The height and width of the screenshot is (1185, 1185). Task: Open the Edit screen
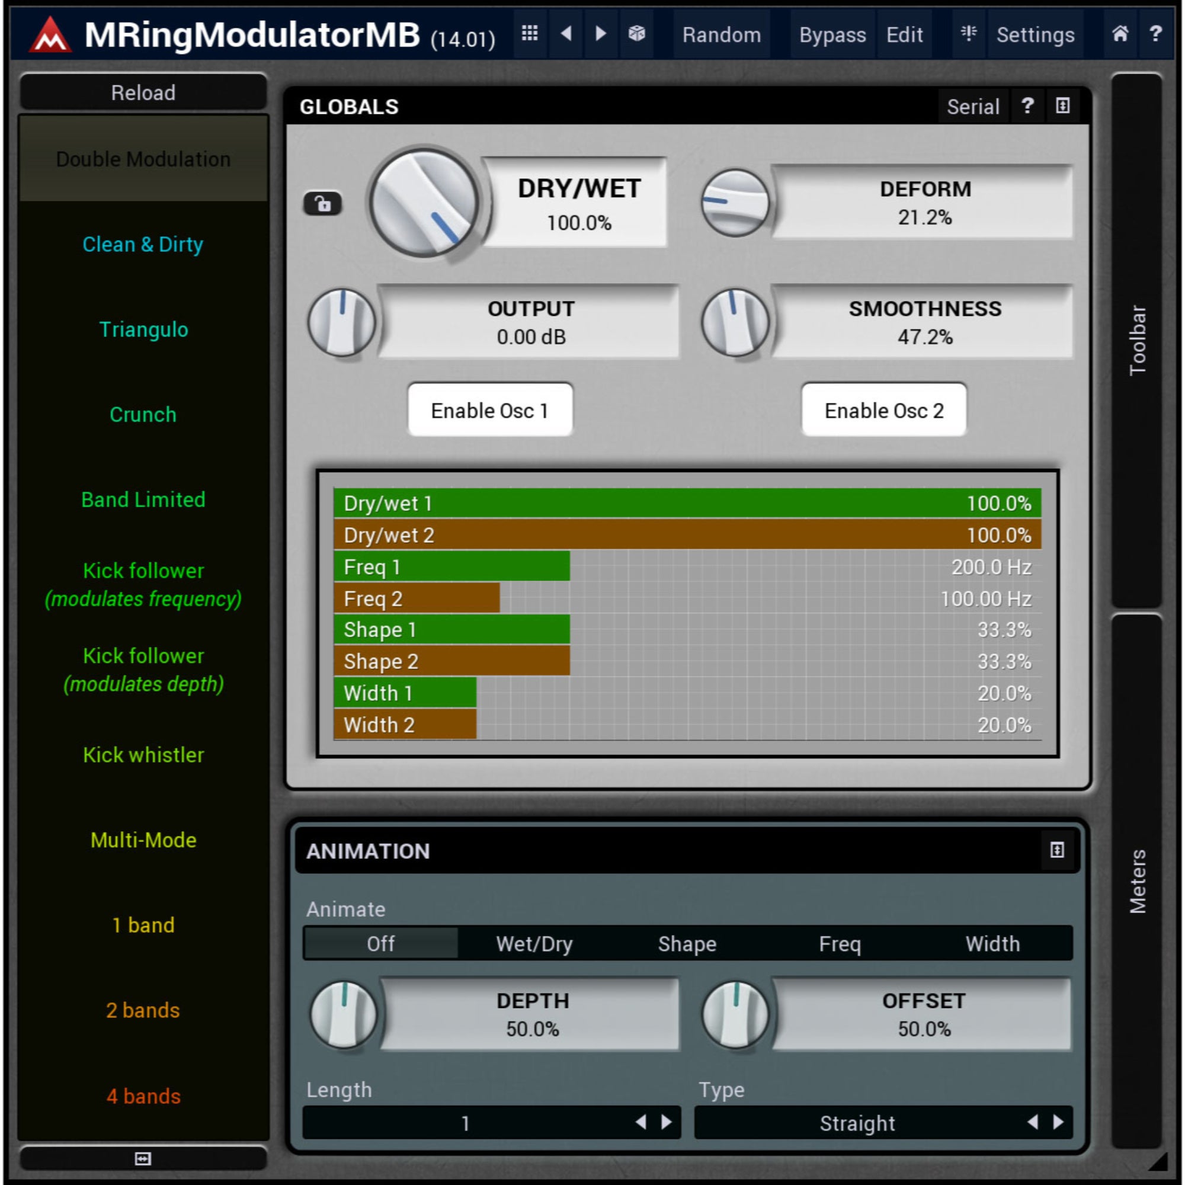[904, 34]
